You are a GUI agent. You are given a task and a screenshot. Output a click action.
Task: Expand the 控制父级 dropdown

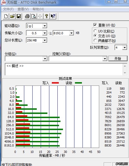pyautogui.click(x=105, y=59)
